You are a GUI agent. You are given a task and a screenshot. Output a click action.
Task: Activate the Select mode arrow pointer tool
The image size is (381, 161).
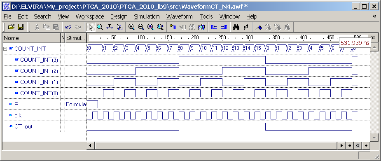[x=91, y=27]
